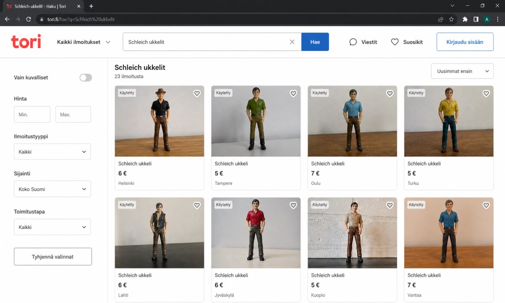Open thumbnail of Kuopio beige-shirt figure

[x=352, y=233]
